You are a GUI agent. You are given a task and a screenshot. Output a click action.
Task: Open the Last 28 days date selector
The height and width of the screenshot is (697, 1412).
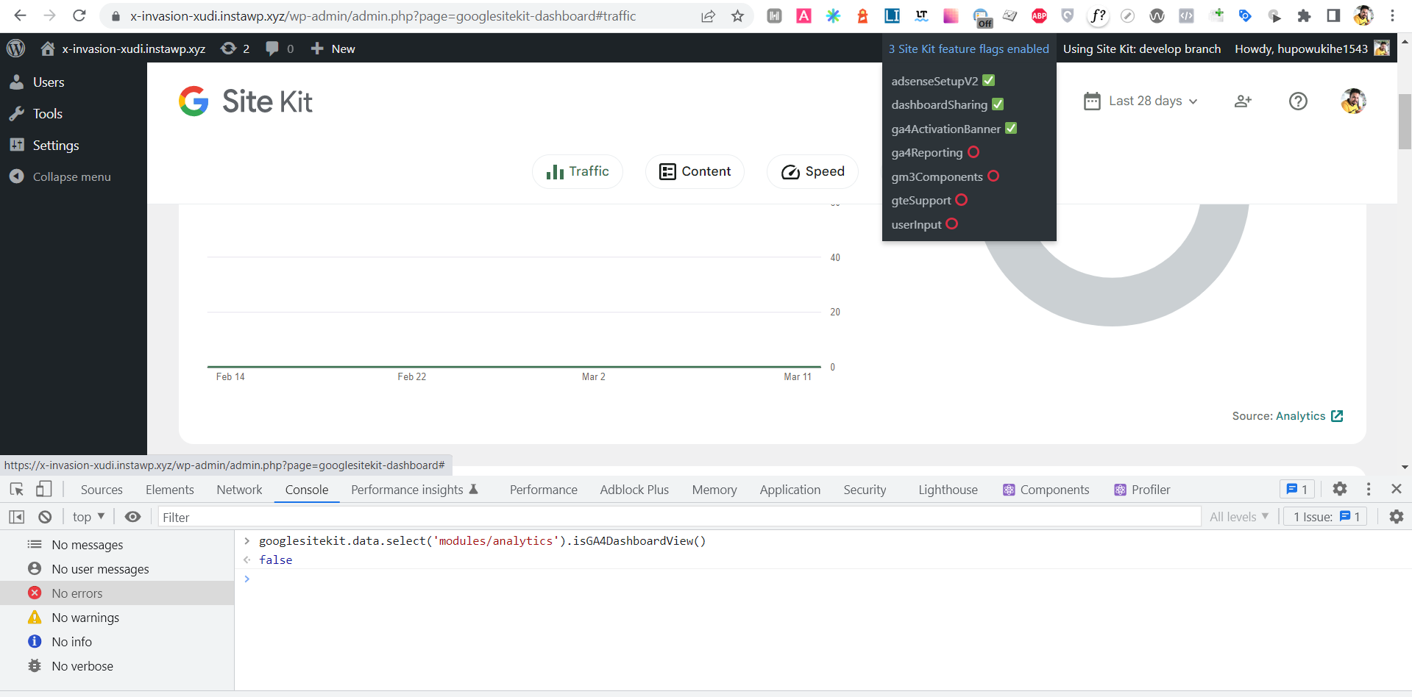pyautogui.click(x=1150, y=101)
